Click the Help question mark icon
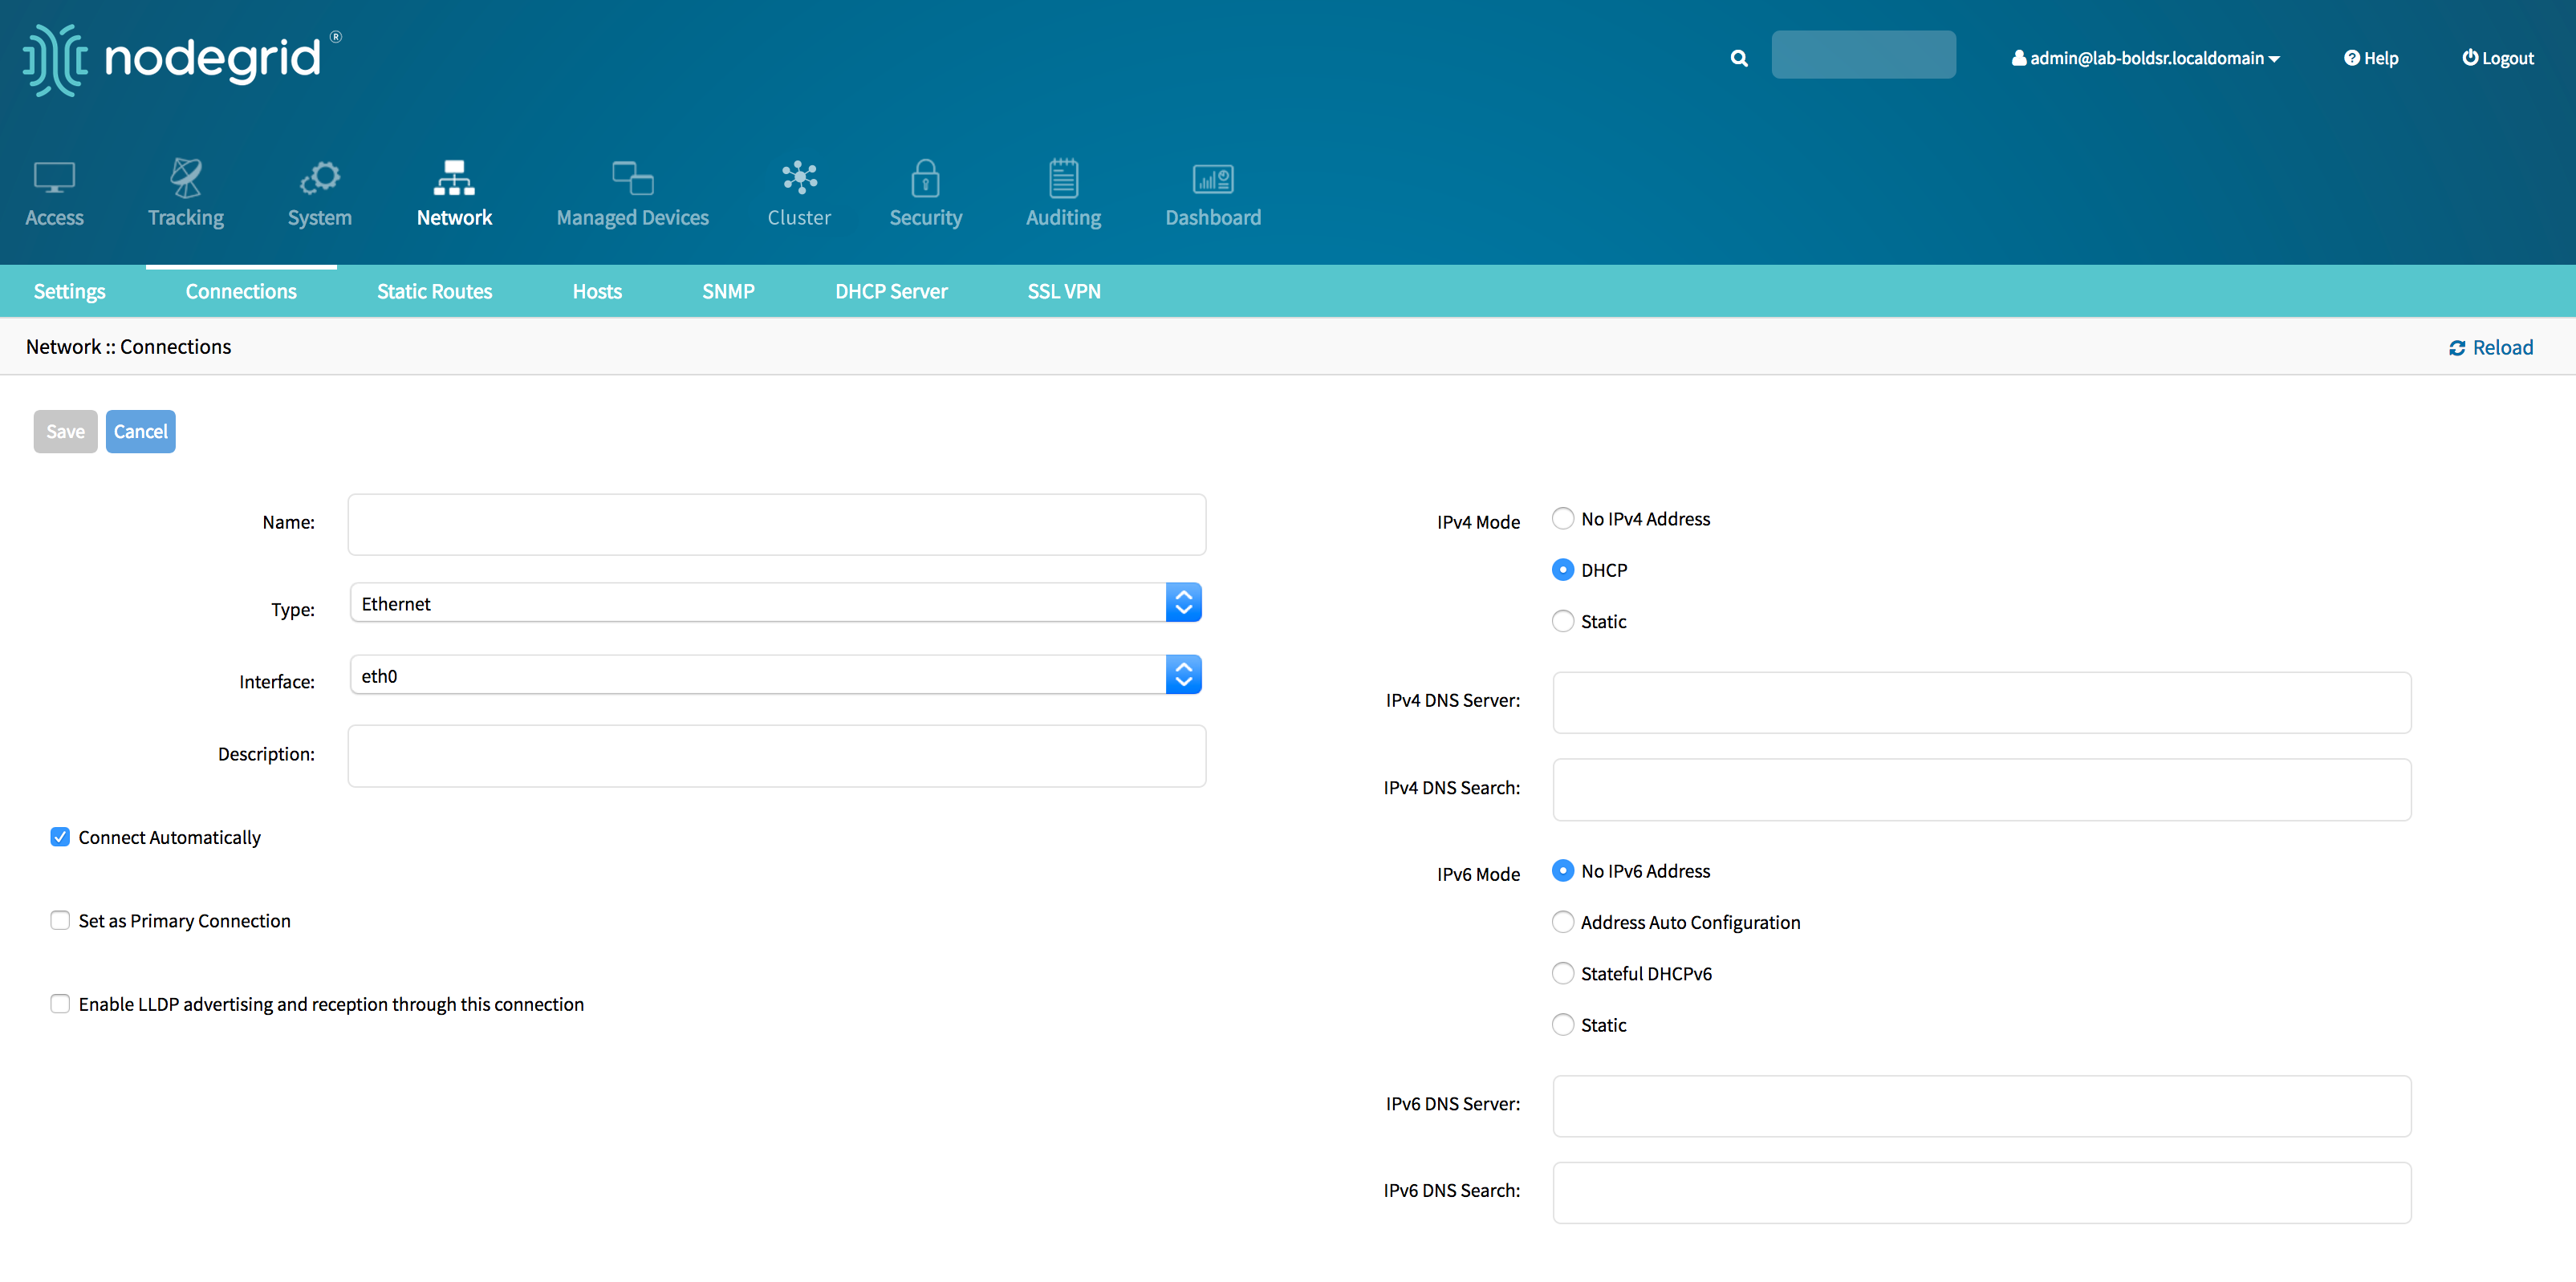 coord(2351,58)
